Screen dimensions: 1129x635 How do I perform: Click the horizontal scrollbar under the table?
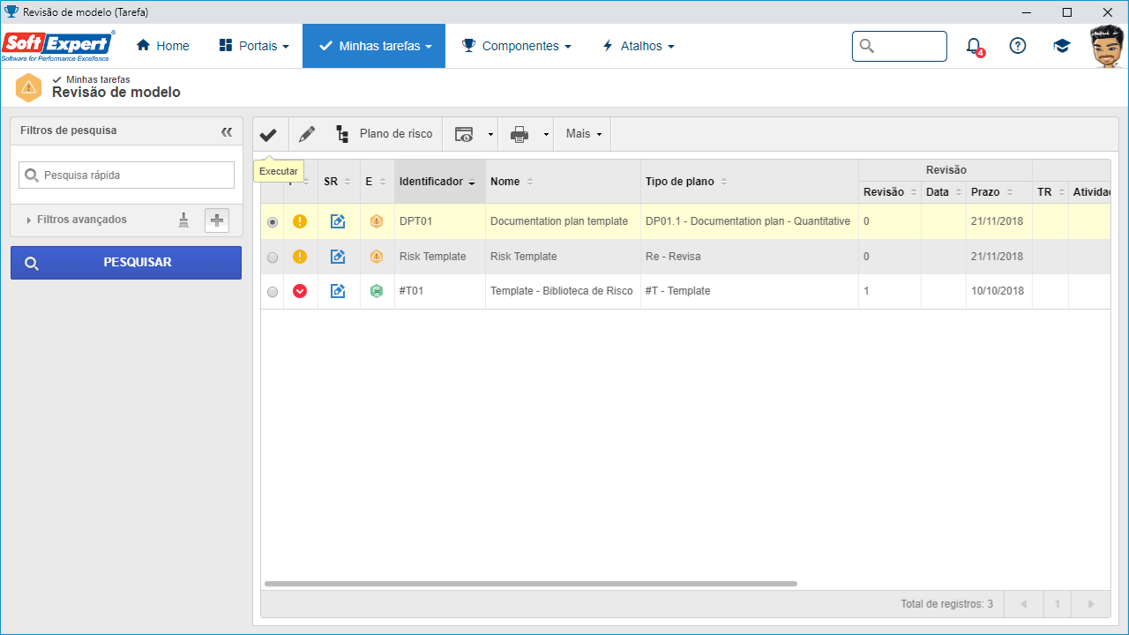click(530, 584)
